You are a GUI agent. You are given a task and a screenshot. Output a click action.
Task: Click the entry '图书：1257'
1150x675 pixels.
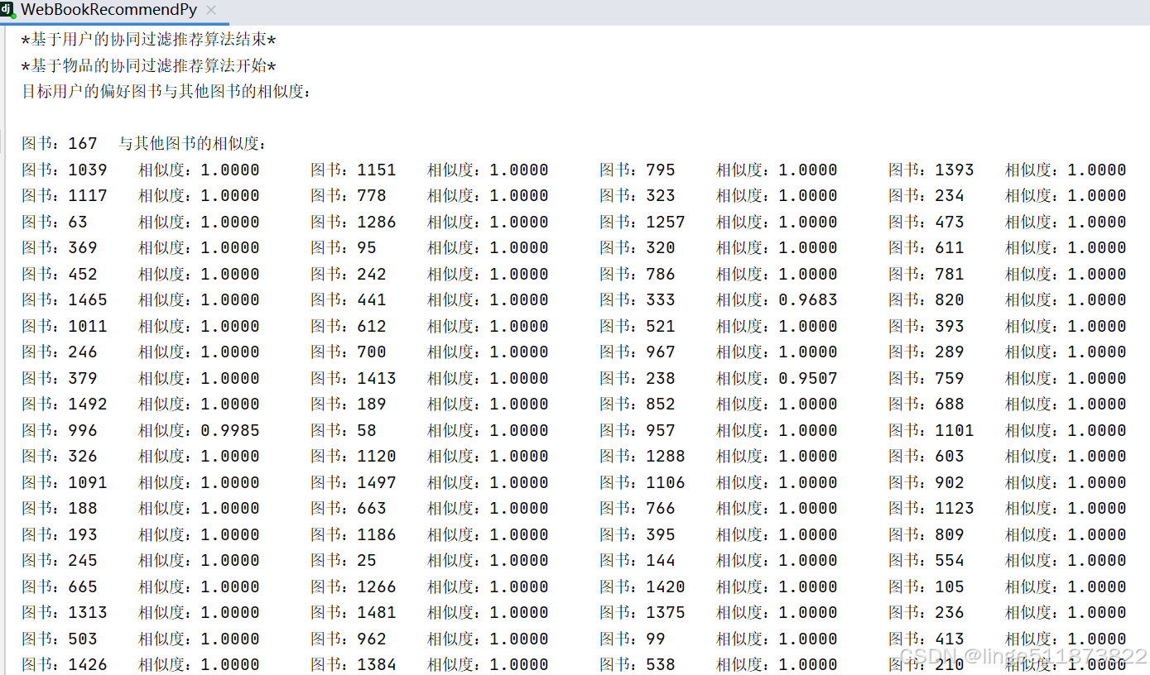[642, 222]
